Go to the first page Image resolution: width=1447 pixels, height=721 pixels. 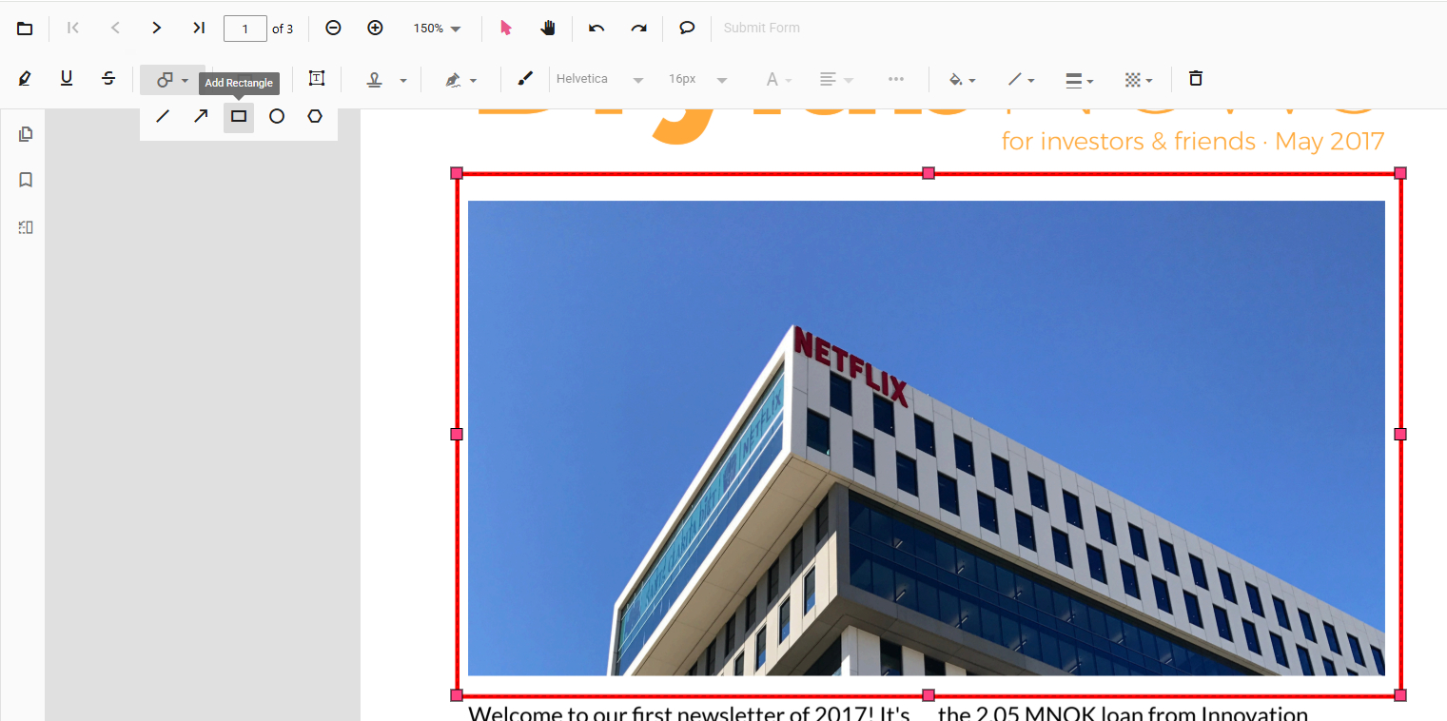(x=73, y=28)
